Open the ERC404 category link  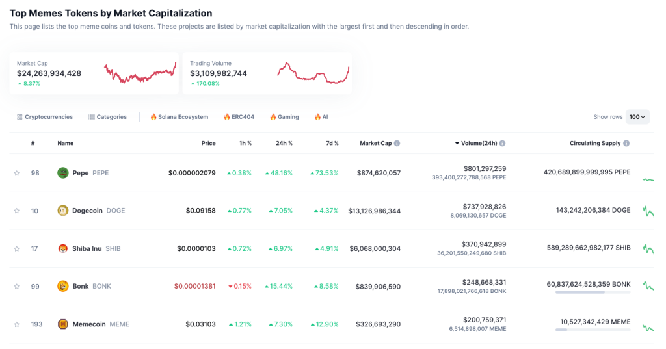pos(239,117)
